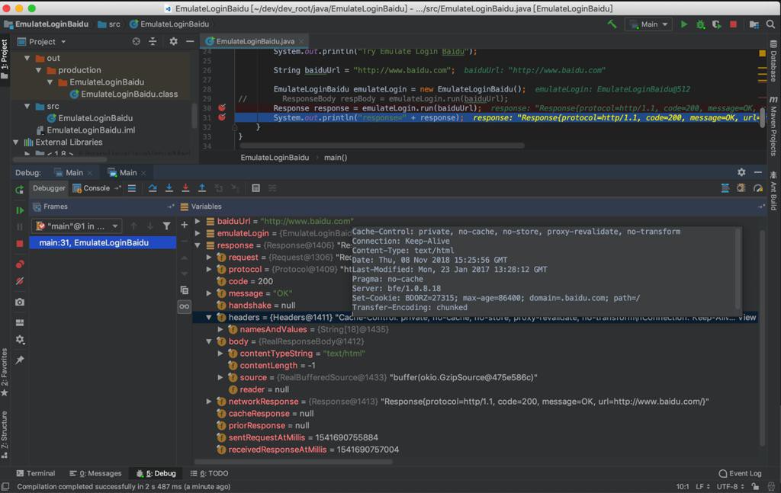
Task: Rerun the Main debug session
Action: (x=19, y=189)
